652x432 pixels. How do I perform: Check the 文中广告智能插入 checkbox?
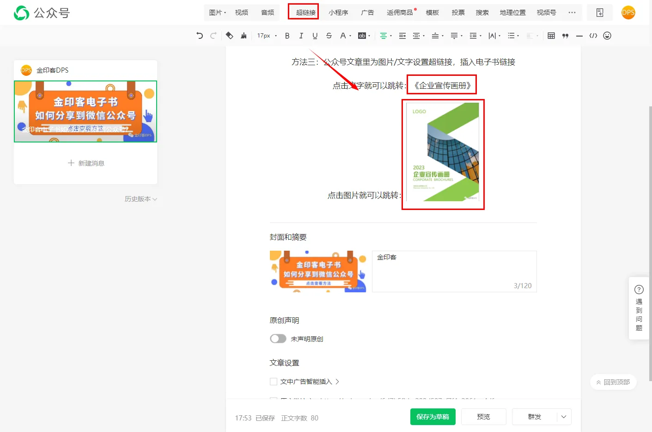coord(274,382)
